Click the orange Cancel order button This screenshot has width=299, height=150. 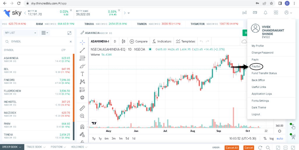coord(249,148)
